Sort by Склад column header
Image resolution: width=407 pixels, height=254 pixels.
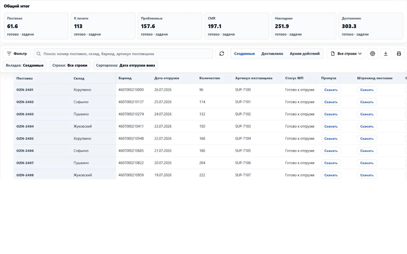[x=79, y=78]
